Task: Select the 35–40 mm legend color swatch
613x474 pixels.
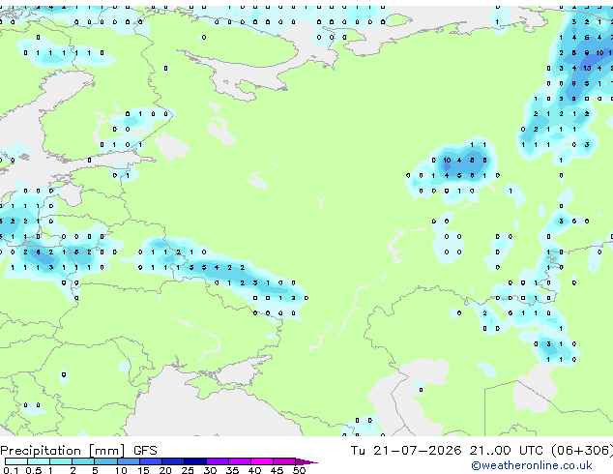Action: (x=240, y=461)
